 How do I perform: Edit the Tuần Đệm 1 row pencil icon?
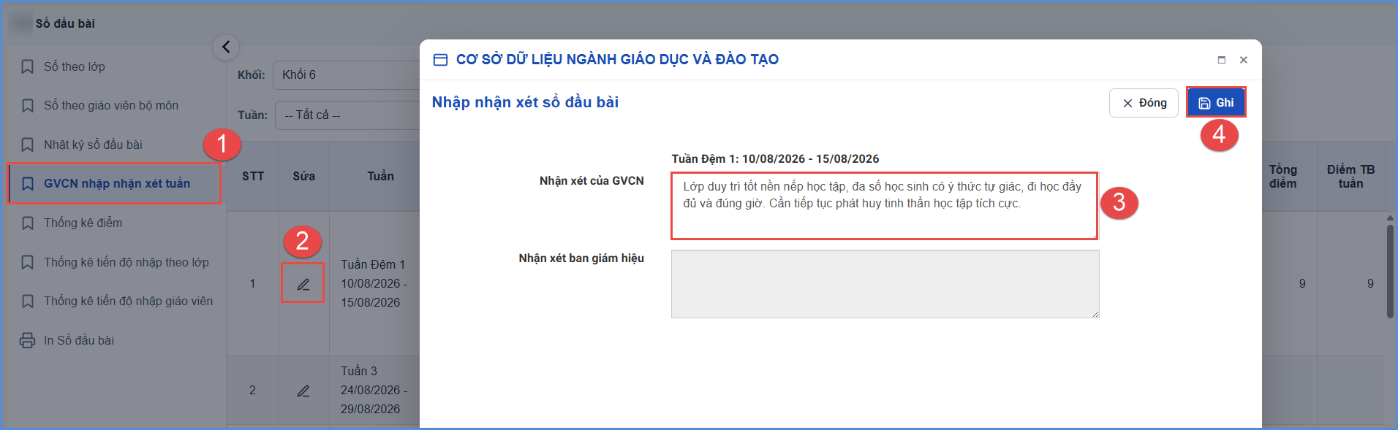[x=303, y=284]
